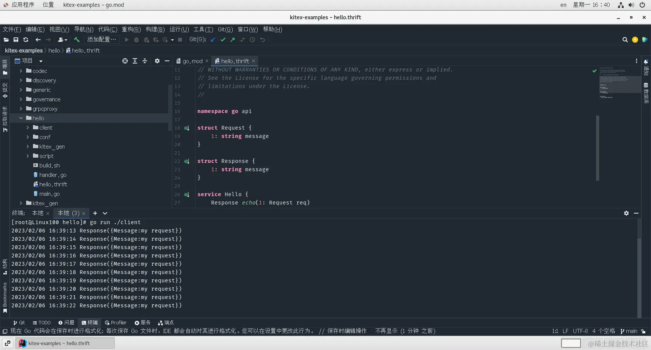Image resolution: width=651 pixels, height=350 pixels.
Task: Open the 帮助(H) menu
Action: (272, 29)
